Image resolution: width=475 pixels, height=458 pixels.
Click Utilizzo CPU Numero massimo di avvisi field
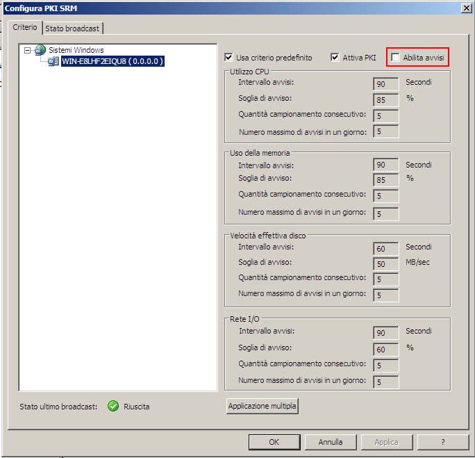[386, 131]
